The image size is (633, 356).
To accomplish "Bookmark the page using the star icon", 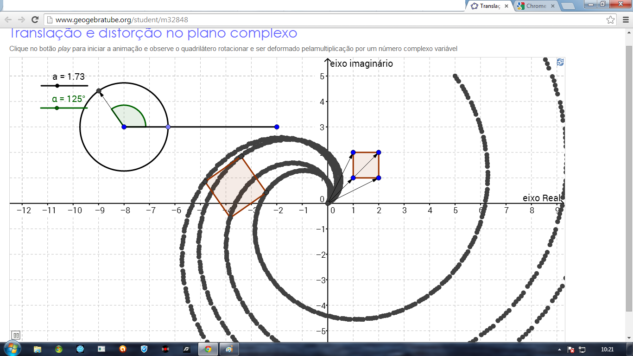I will click(x=610, y=19).
